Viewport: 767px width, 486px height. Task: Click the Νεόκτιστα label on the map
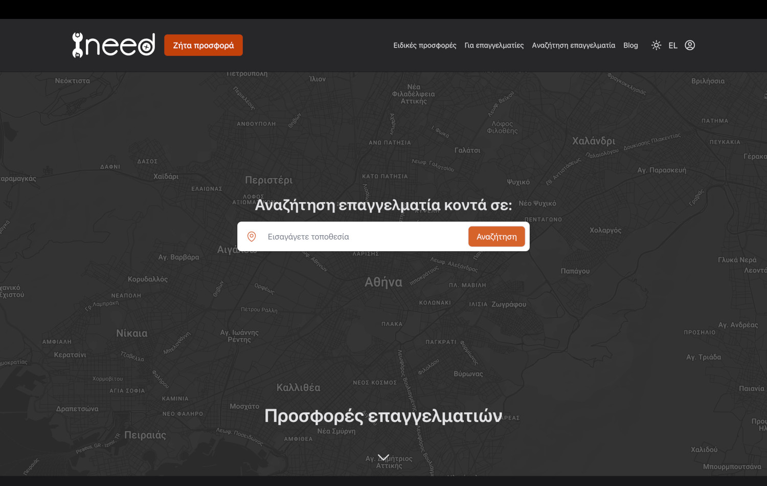point(73,81)
